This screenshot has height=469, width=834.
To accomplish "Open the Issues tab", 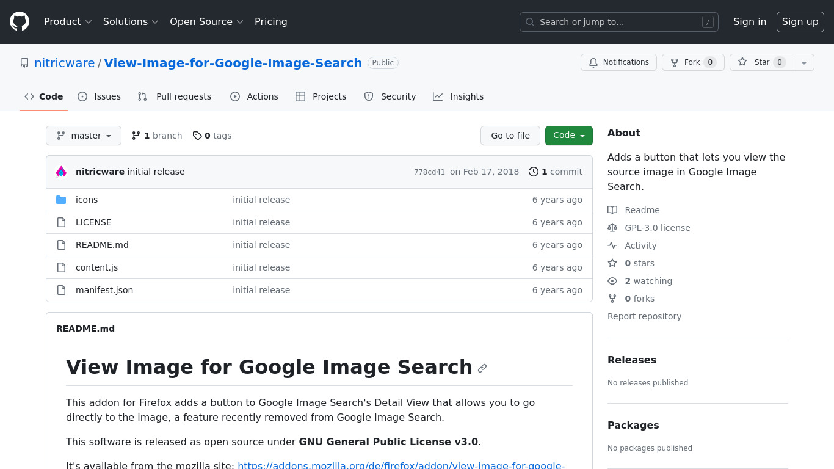I will [100, 96].
